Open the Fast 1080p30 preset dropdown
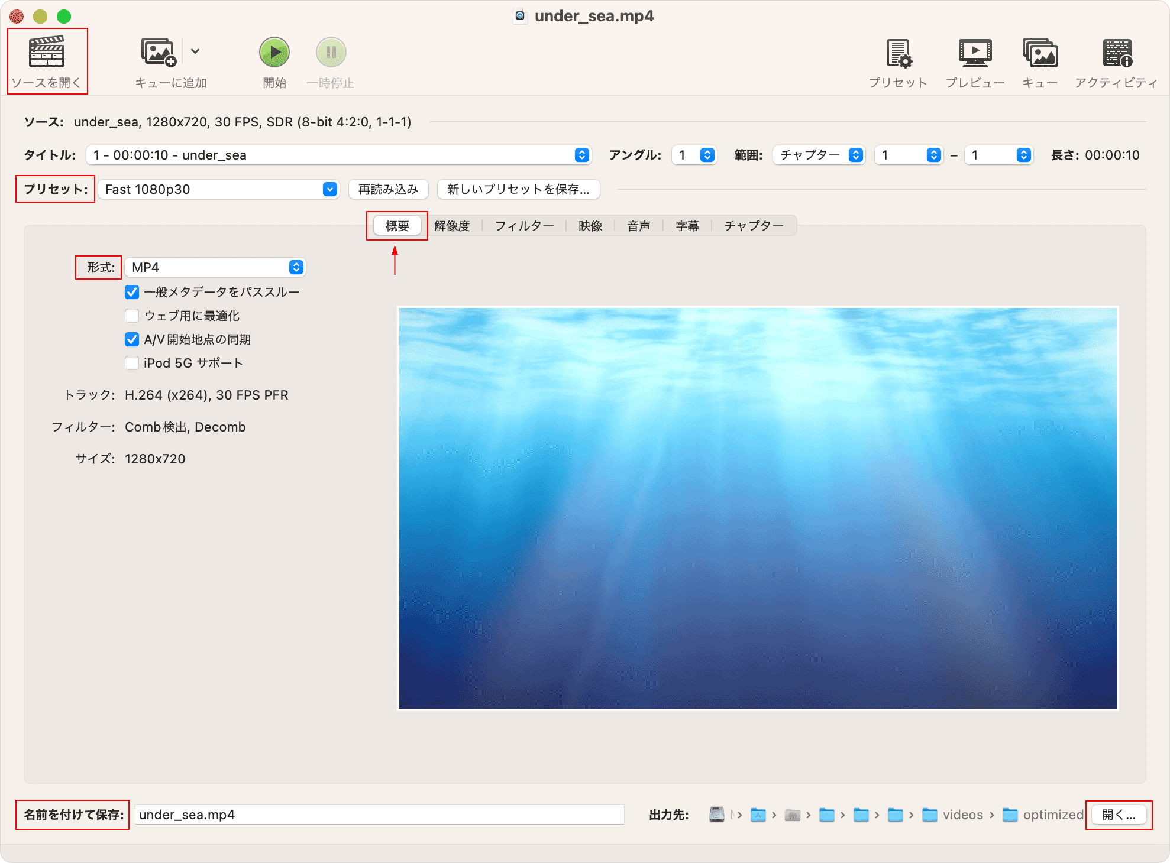Viewport: 1170px width, 863px height. click(x=219, y=189)
